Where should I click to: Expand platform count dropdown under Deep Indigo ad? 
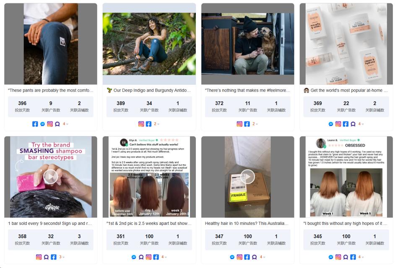pos(156,124)
